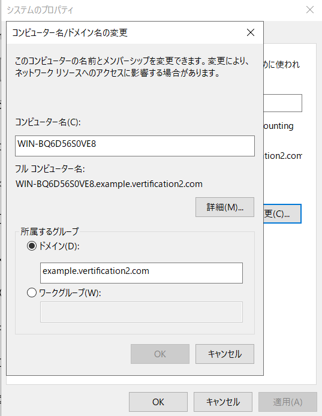Click the コンピューター名(C): label
This screenshot has height=416, width=322.
tap(48, 122)
